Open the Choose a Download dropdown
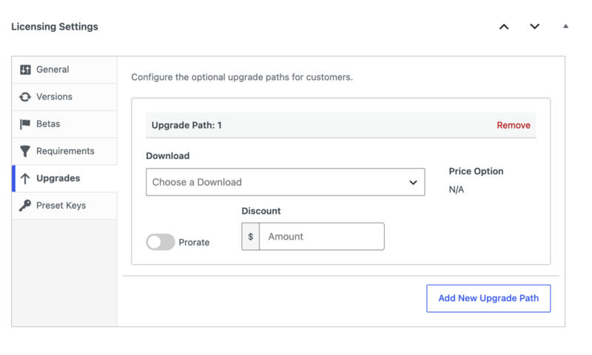 tap(286, 182)
